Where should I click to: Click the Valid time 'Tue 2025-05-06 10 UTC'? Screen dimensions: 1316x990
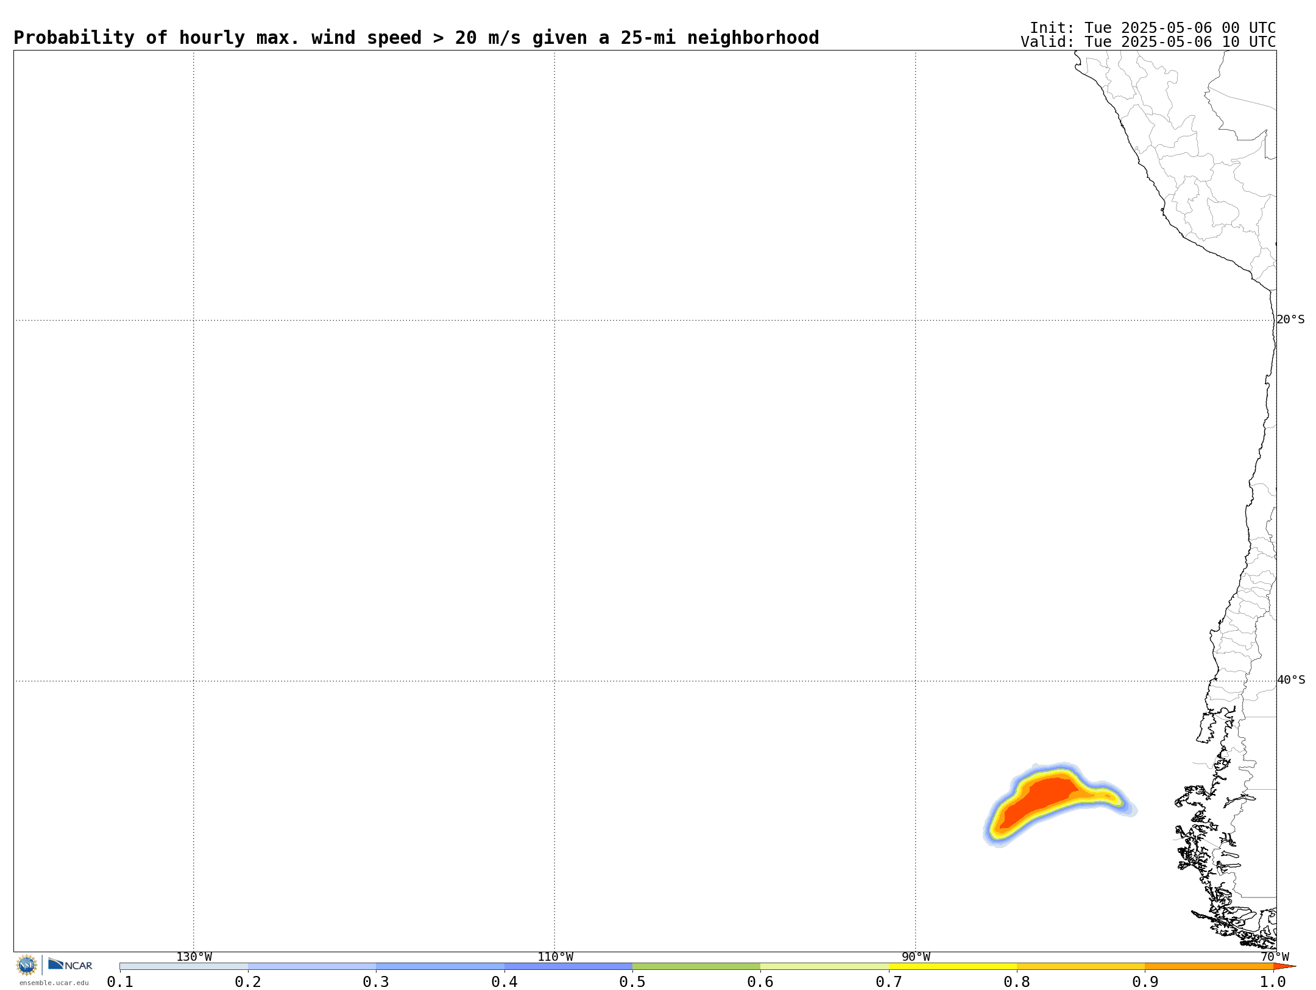click(x=1180, y=42)
